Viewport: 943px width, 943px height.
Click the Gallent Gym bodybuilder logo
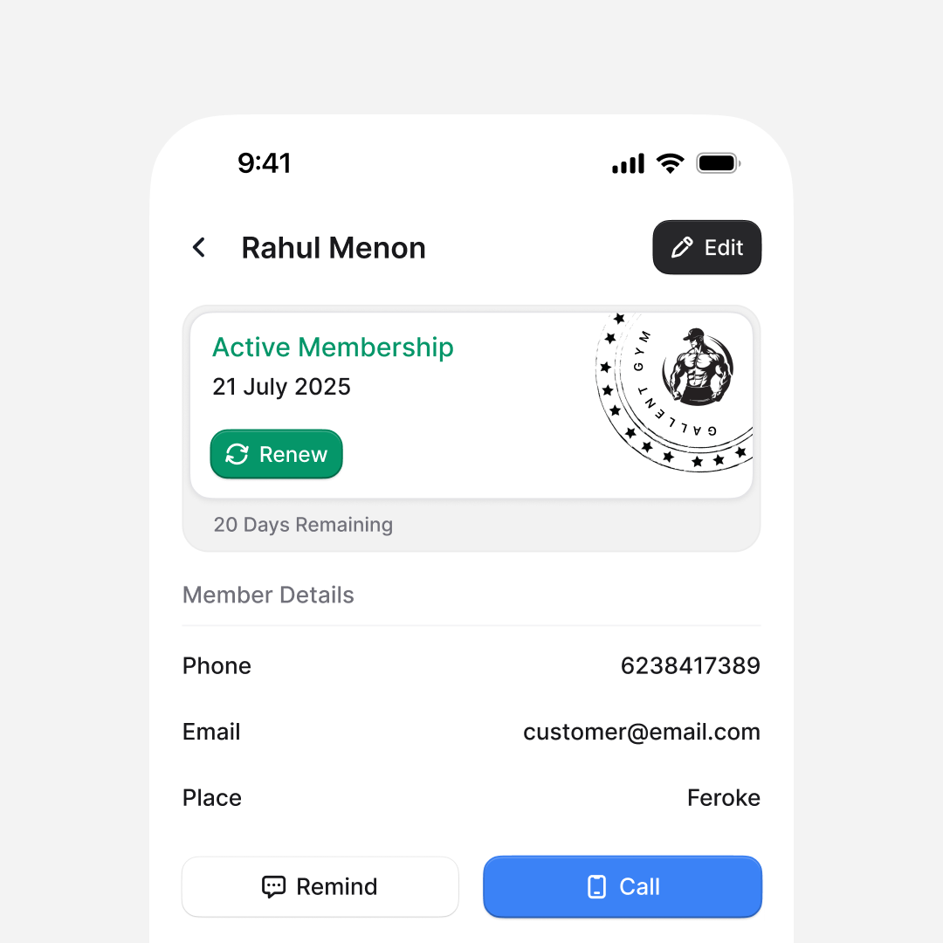(x=698, y=368)
